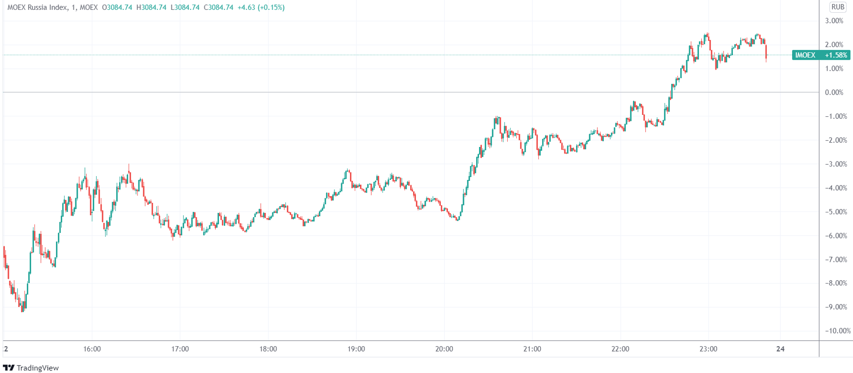Click the +4.63 (+0.15%) change value
Image resolution: width=853 pixels, height=373 pixels.
pyautogui.click(x=261, y=8)
